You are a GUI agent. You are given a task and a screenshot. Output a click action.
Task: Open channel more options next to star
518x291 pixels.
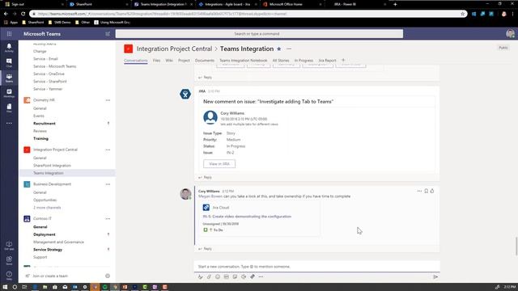[x=289, y=48]
